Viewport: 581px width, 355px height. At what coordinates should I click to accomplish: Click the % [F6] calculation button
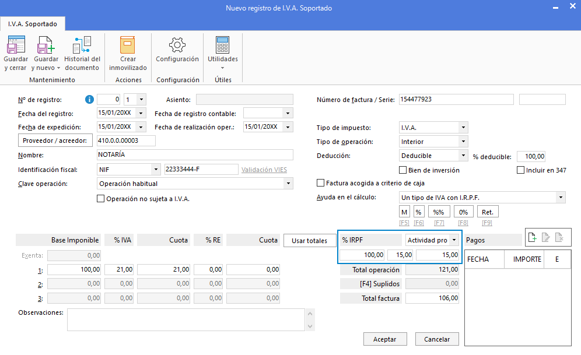(x=419, y=212)
